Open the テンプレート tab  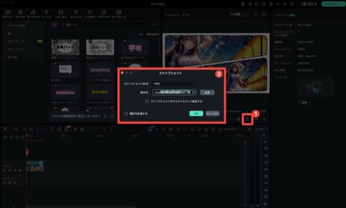(x=119, y=14)
